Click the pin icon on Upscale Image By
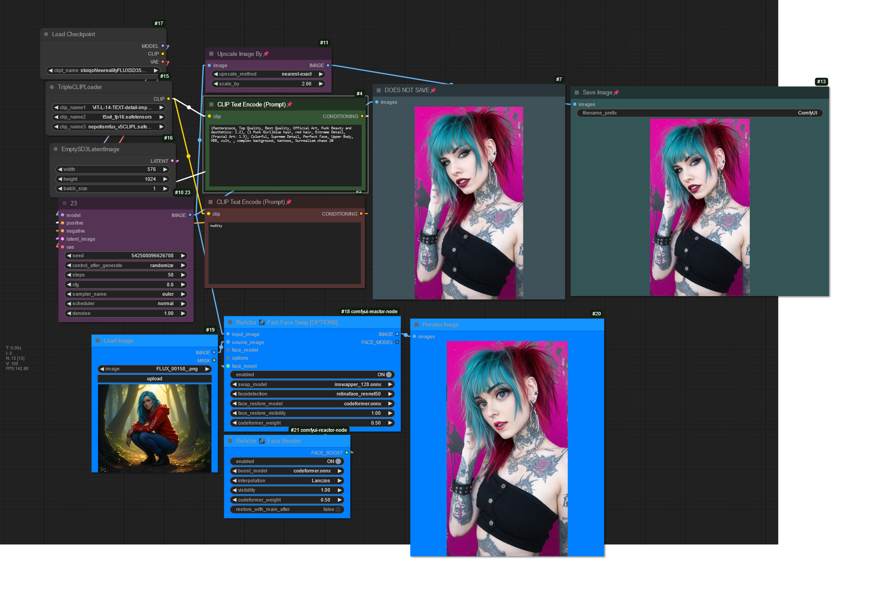Viewport: 869px width, 608px height. click(266, 54)
